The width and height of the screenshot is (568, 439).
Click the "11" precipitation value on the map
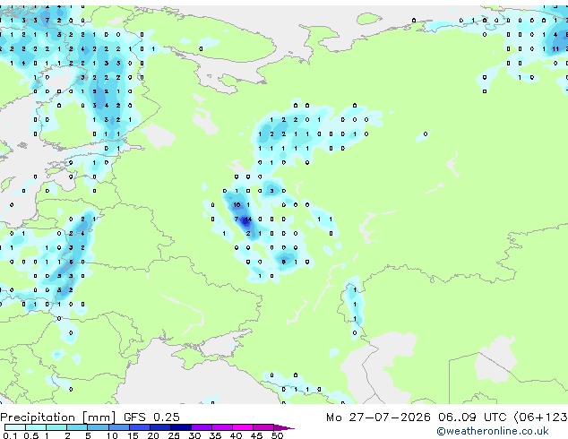[x=555, y=49]
